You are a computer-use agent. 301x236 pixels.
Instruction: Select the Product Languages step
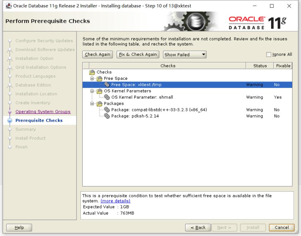[35, 76]
